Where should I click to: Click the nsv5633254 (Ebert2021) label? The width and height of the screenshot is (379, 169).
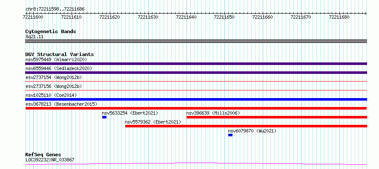[130, 113]
